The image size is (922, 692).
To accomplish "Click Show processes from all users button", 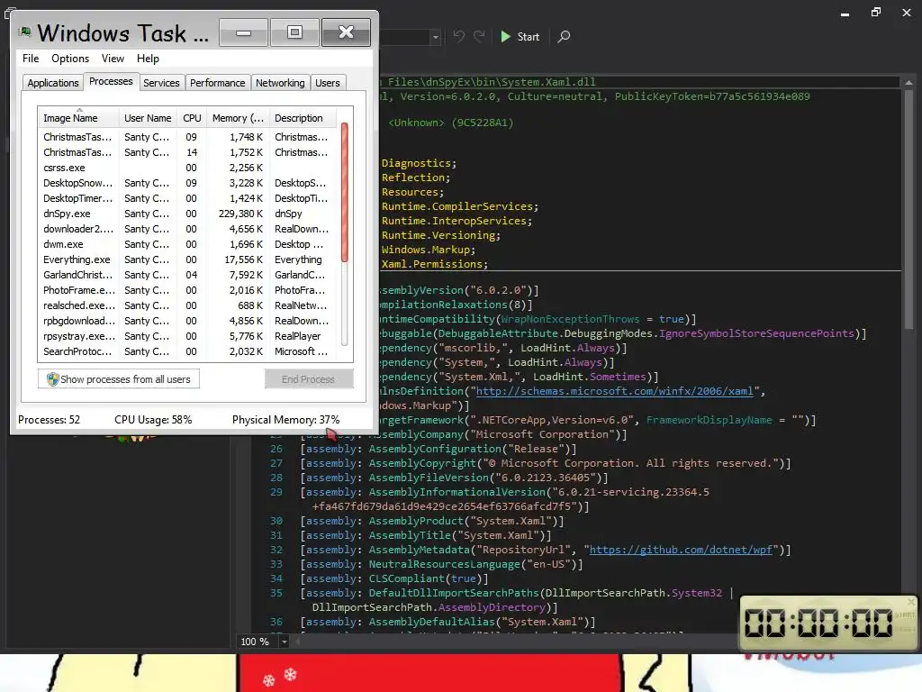I will [119, 379].
